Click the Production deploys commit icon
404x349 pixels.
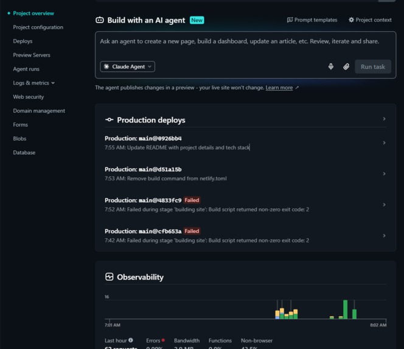[110, 120]
